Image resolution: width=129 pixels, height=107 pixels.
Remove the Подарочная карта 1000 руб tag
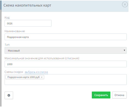point(42,77)
